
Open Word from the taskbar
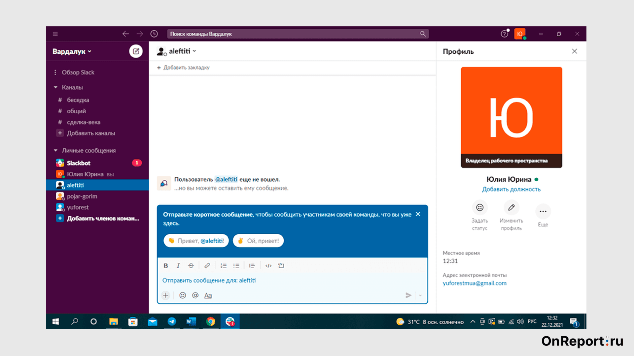(191, 321)
